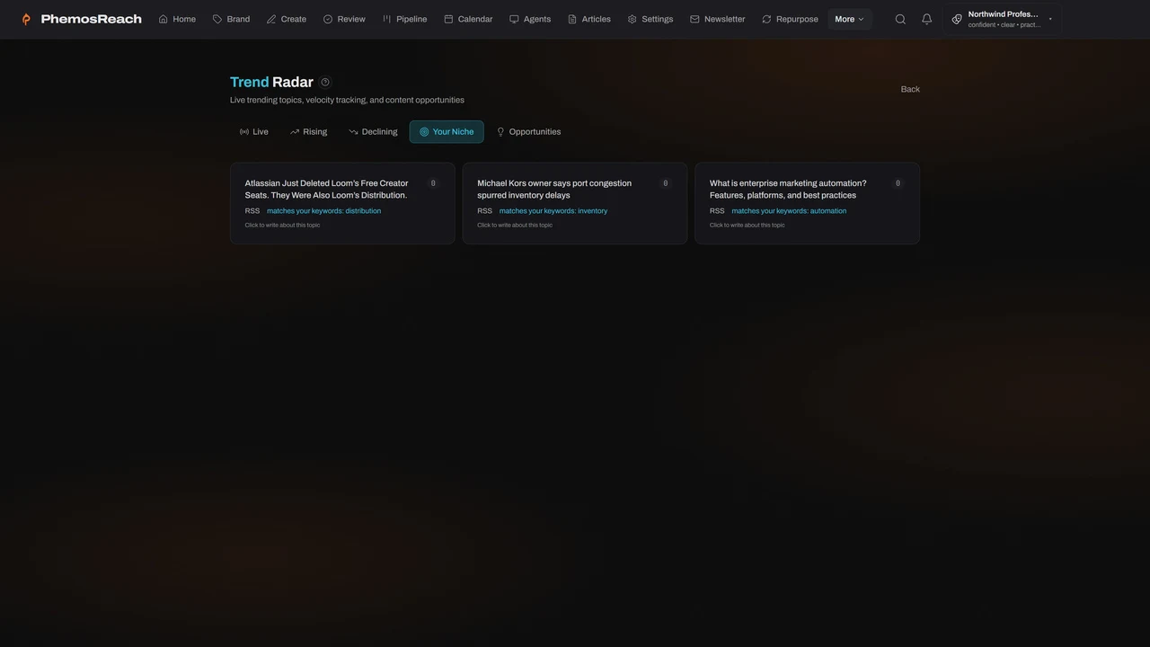1150x647 pixels.
Task: Open the Calendar page
Action: click(x=468, y=19)
